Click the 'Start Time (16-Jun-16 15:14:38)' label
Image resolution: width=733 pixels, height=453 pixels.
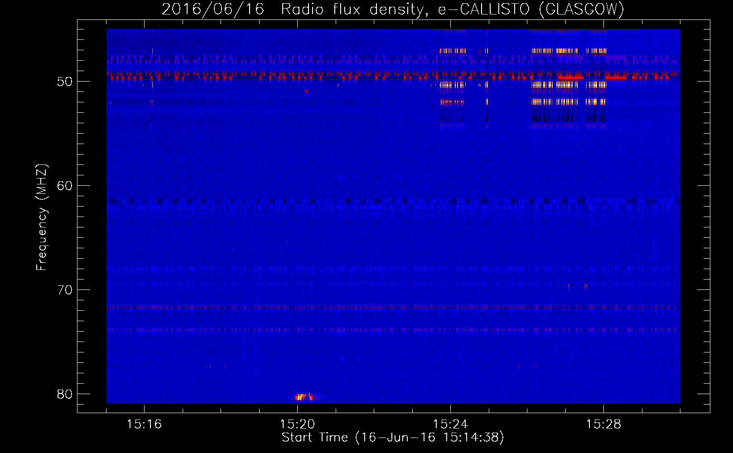(x=393, y=438)
